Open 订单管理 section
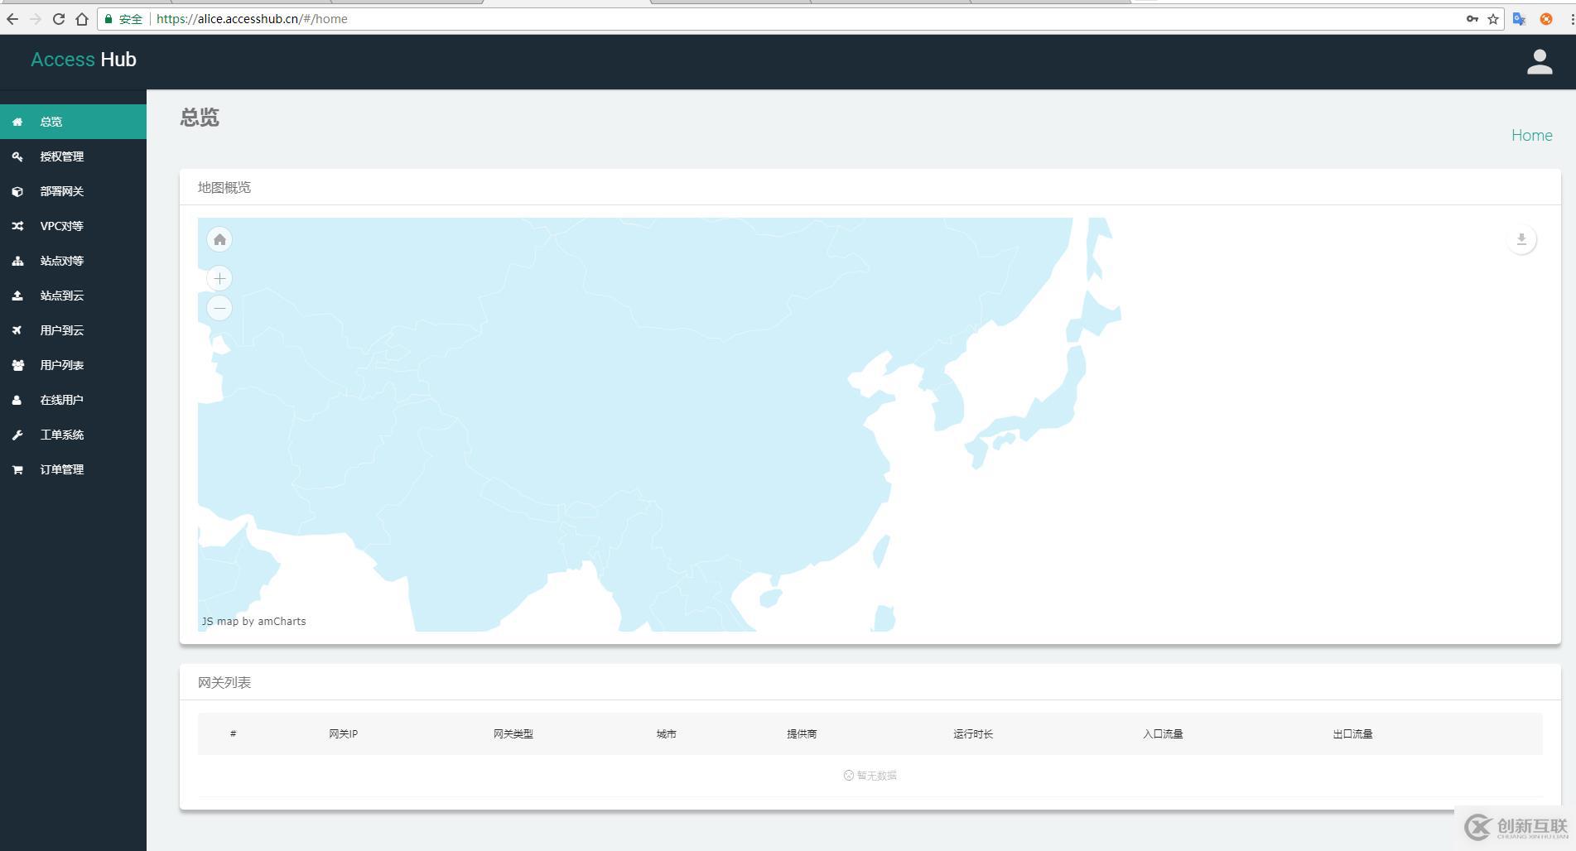This screenshot has width=1576, height=851. click(62, 469)
